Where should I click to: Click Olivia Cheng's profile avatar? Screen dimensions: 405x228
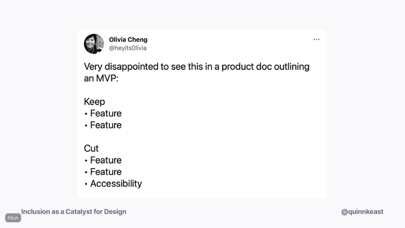(94, 44)
